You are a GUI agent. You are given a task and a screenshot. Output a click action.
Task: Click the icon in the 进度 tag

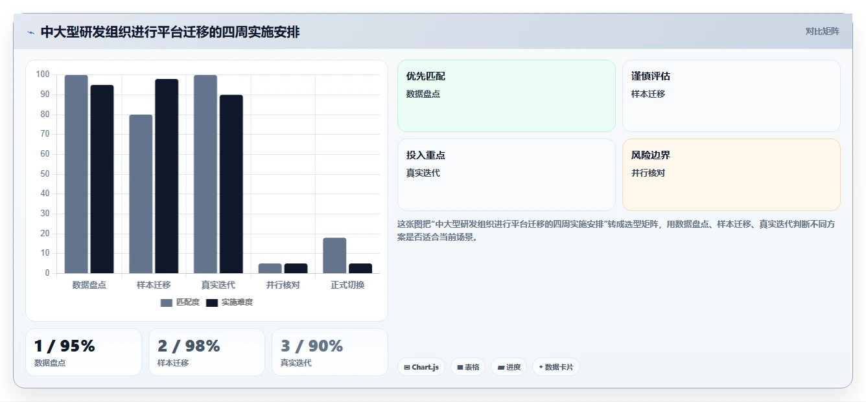pos(500,367)
